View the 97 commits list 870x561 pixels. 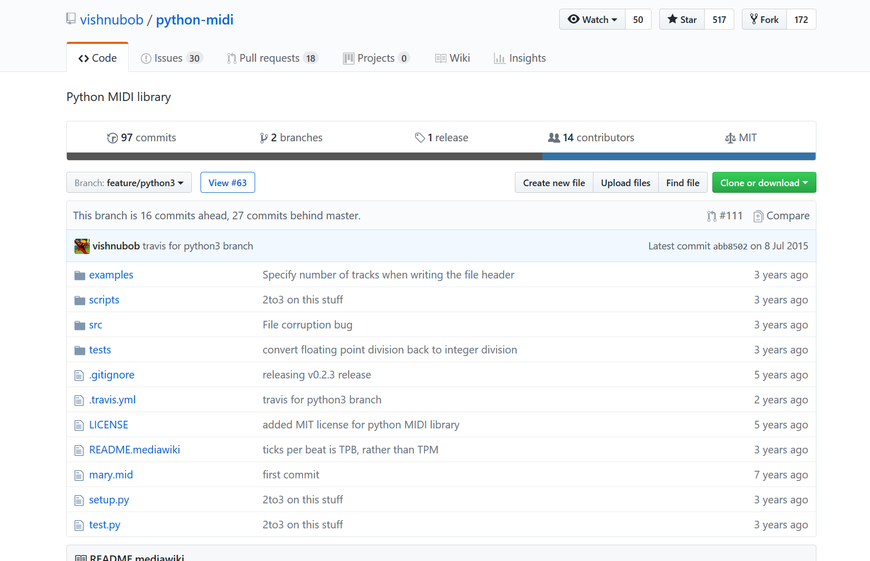[x=141, y=138]
